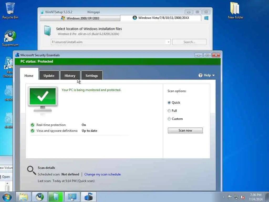Click the 'Scheduled scan: Not defined' text
Image resolution: width=269 pixels, height=202 pixels.
[x=58, y=174]
